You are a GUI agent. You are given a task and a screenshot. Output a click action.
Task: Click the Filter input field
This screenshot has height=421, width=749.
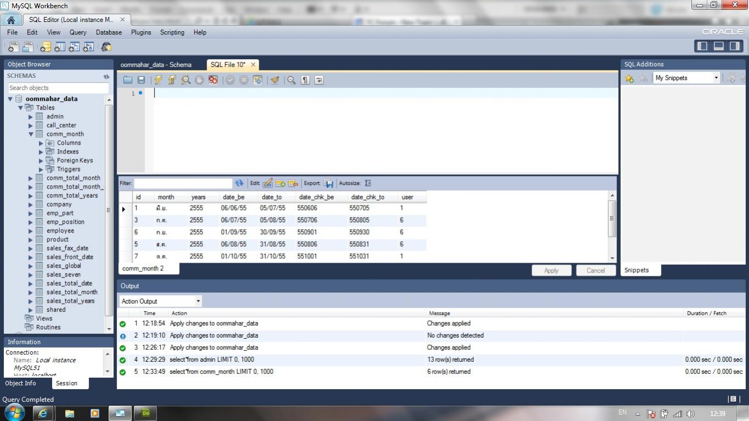(183, 183)
